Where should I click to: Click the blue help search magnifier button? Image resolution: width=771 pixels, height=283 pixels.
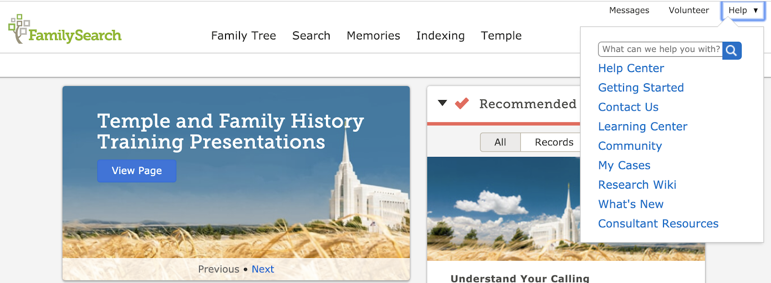731,50
